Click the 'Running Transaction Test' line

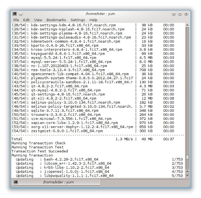pyautogui.click(x=38, y=147)
